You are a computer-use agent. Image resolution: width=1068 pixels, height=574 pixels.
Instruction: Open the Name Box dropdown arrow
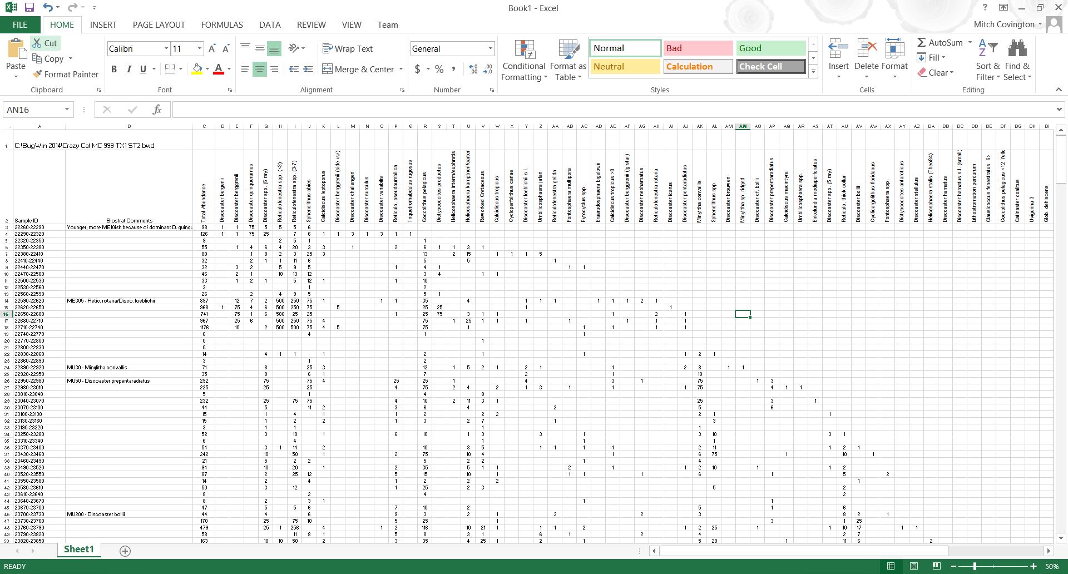[x=67, y=110]
